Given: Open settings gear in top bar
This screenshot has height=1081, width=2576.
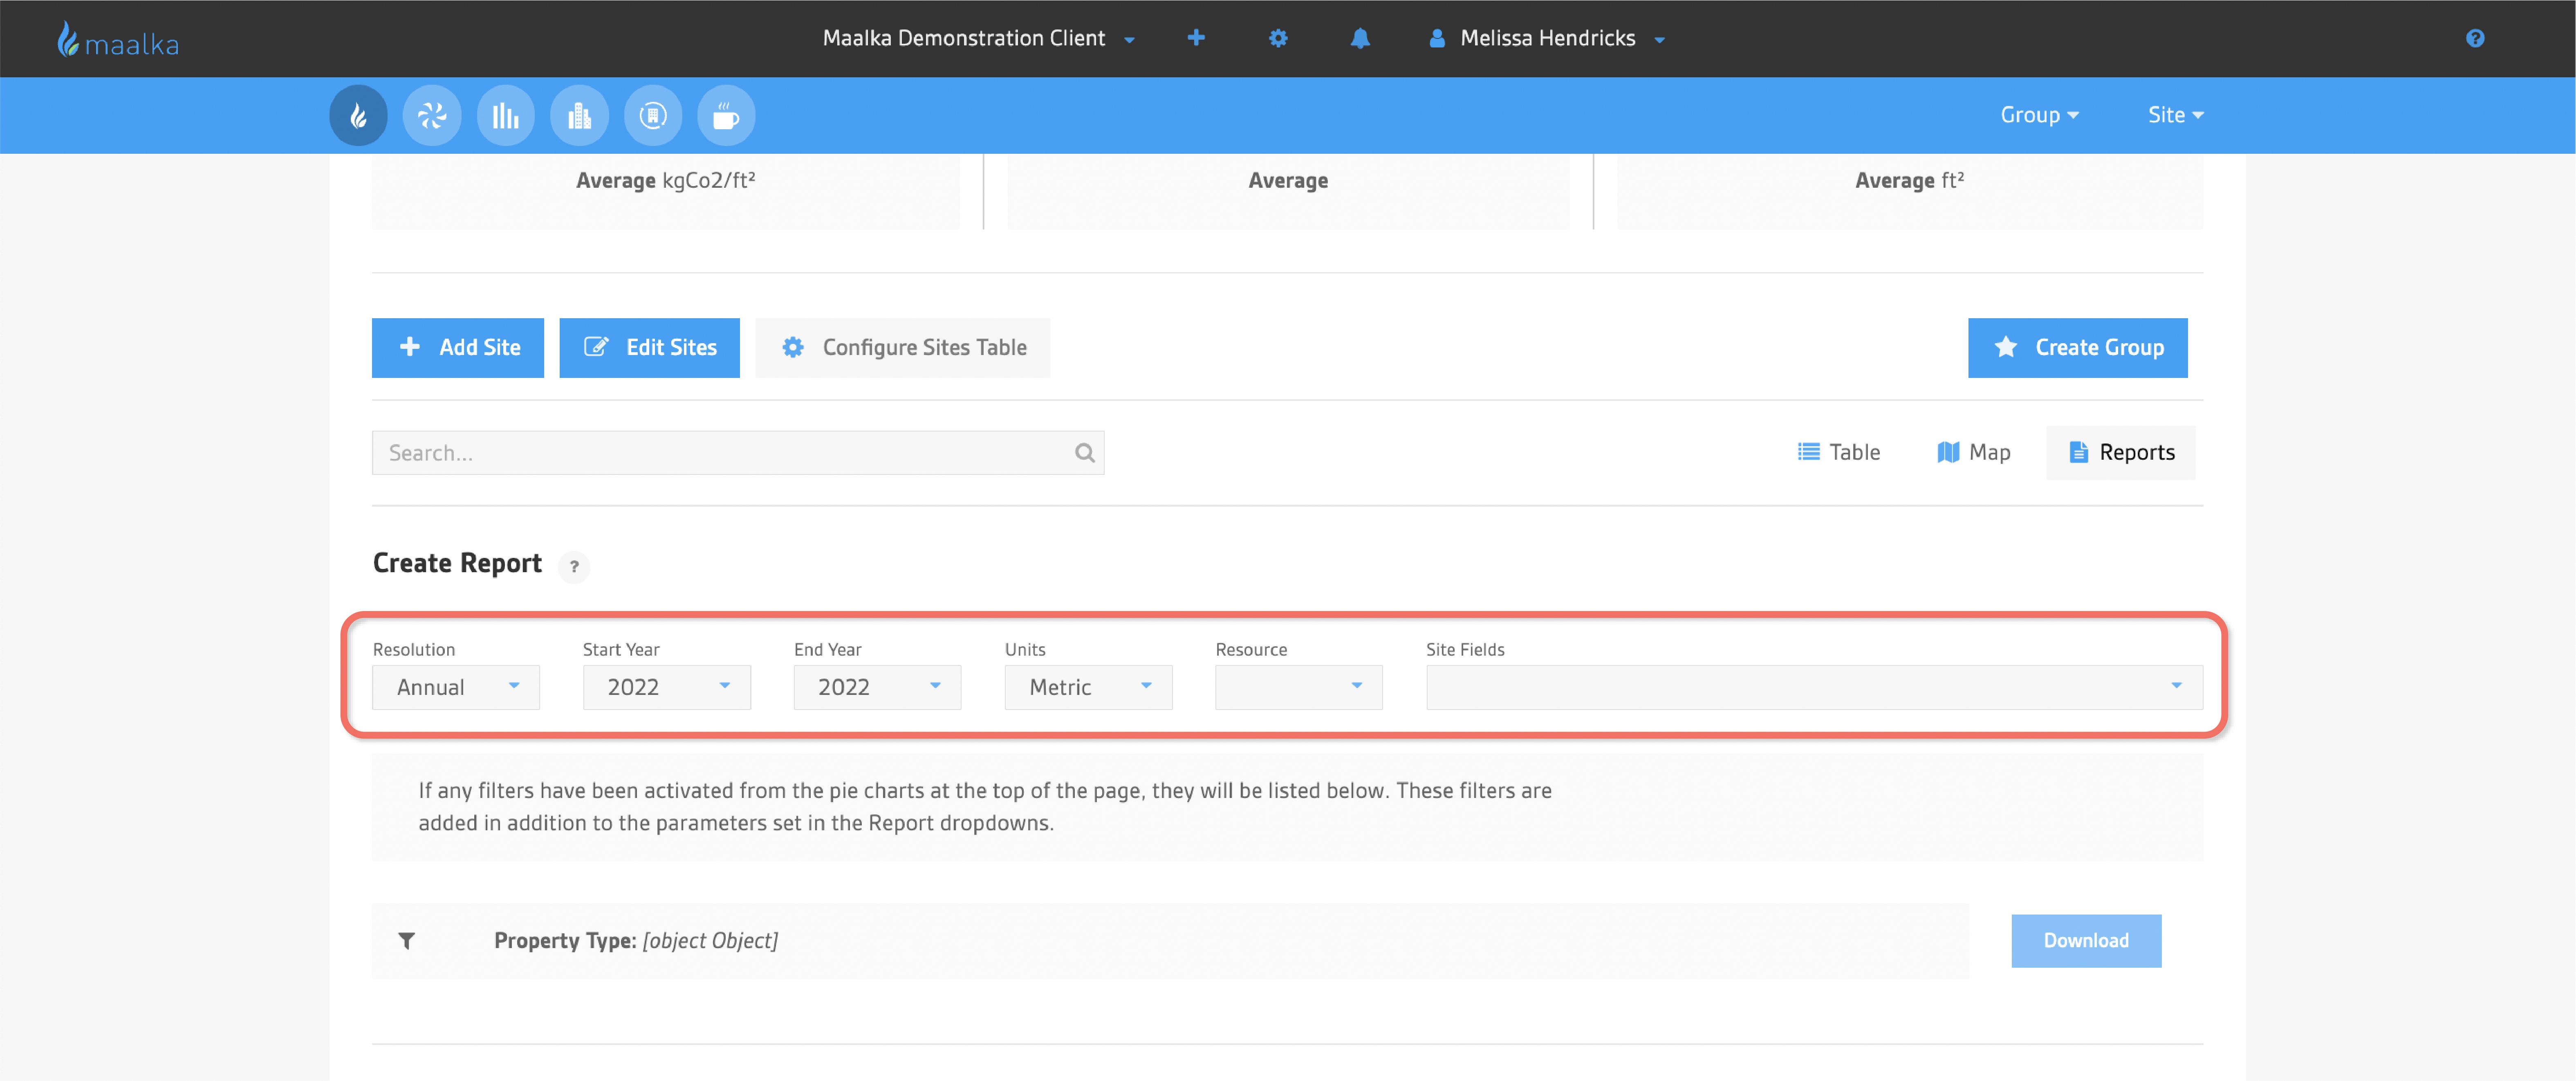Looking at the screenshot, I should (x=1278, y=38).
